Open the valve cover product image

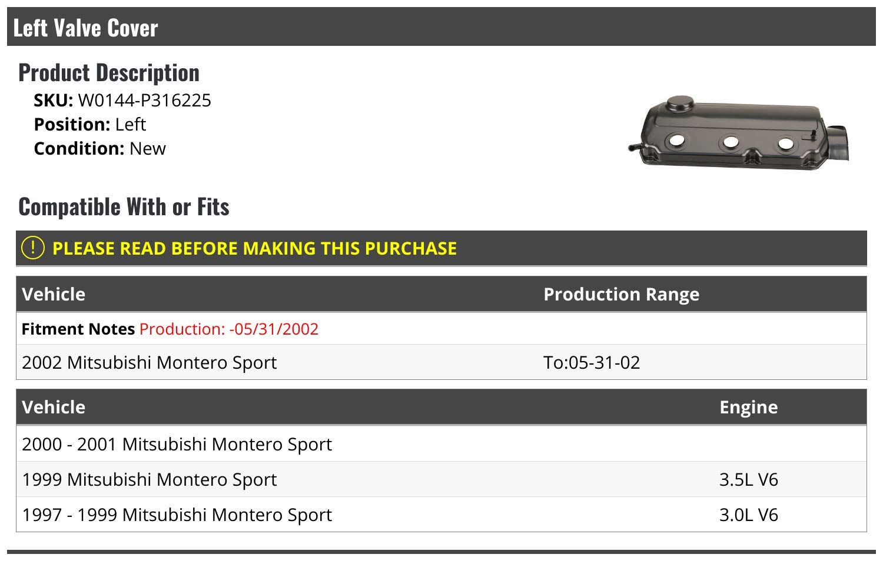point(740,132)
